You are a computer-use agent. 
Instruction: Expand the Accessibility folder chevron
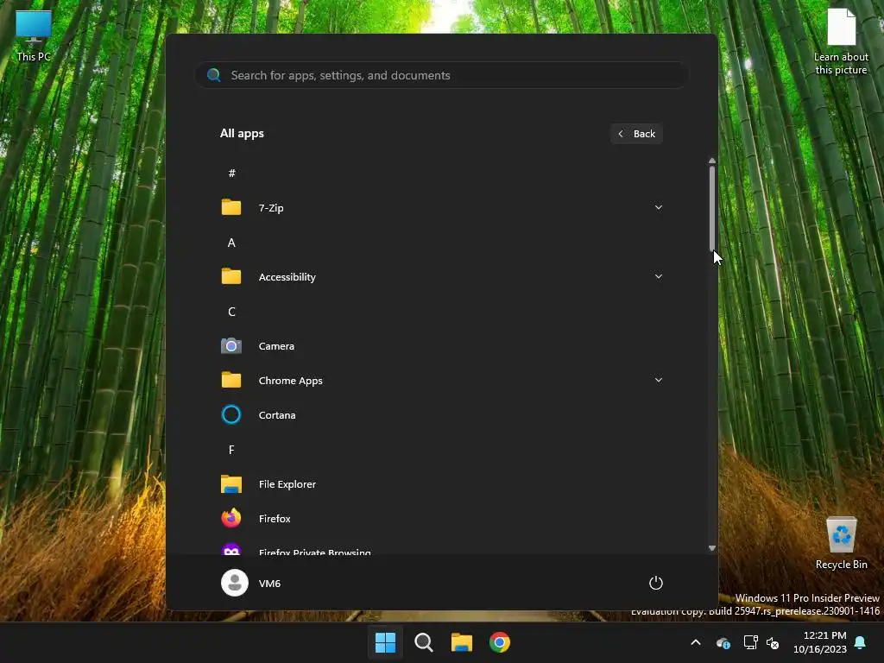pyautogui.click(x=658, y=276)
